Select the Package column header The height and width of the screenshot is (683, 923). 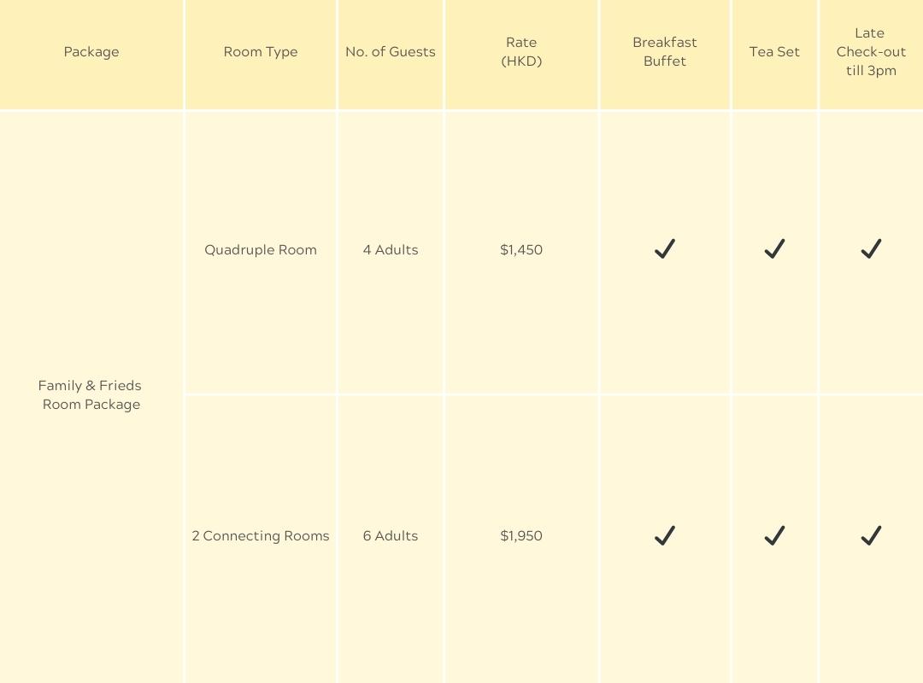91,52
